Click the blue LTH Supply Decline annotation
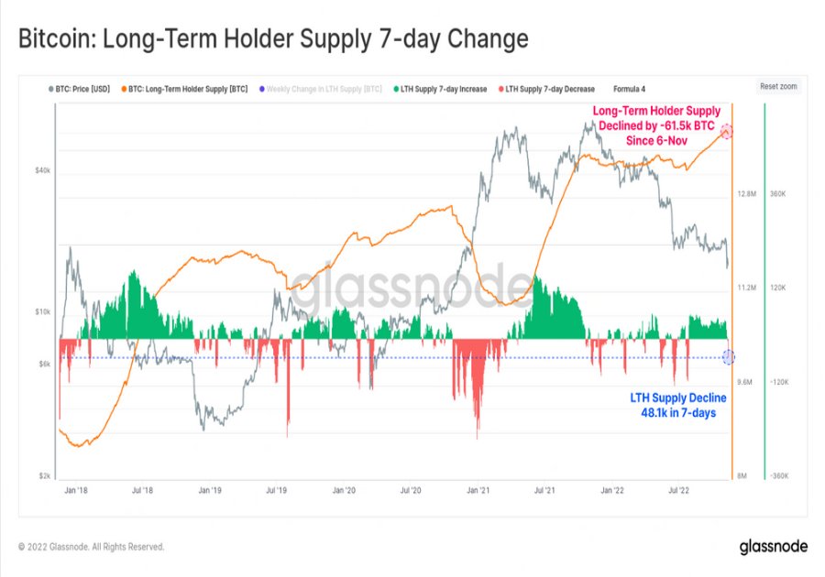Image resolution: width=825 pixels, height=577 pixels. [678, 405]
